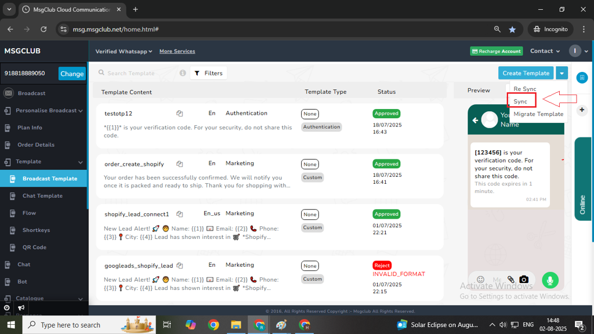594x334 pixels.
Task: Open the More Services link
Action: tap(177, 52)
